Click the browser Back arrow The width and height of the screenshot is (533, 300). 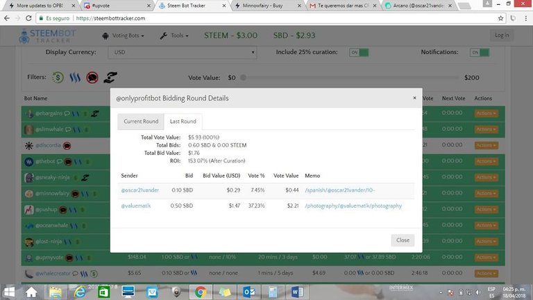tap(7, 18)
